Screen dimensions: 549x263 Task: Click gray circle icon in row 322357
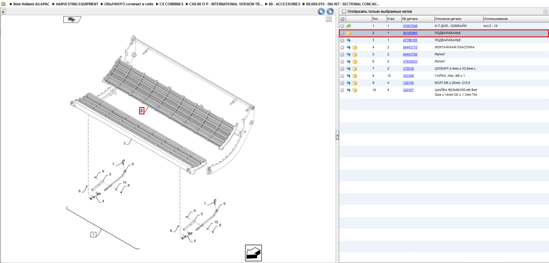(x=343, y=90)
